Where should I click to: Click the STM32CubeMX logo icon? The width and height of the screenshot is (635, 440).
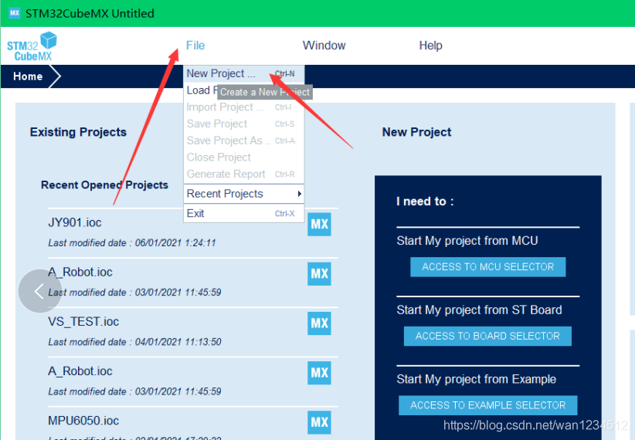(32, 46)
